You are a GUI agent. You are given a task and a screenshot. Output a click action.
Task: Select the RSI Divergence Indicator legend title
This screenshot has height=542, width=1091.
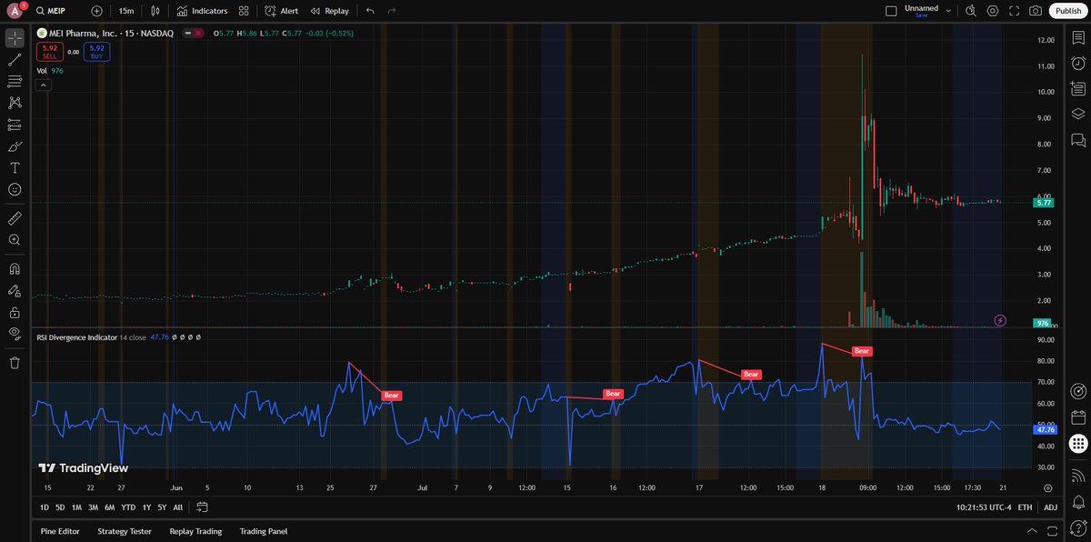tap(76, 337)
